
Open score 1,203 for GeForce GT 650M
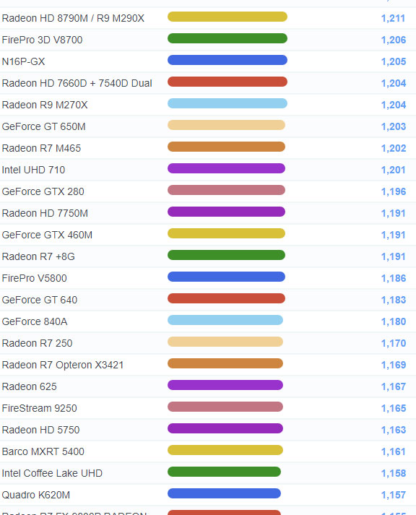pyautogui.click(x=394, y=127)
